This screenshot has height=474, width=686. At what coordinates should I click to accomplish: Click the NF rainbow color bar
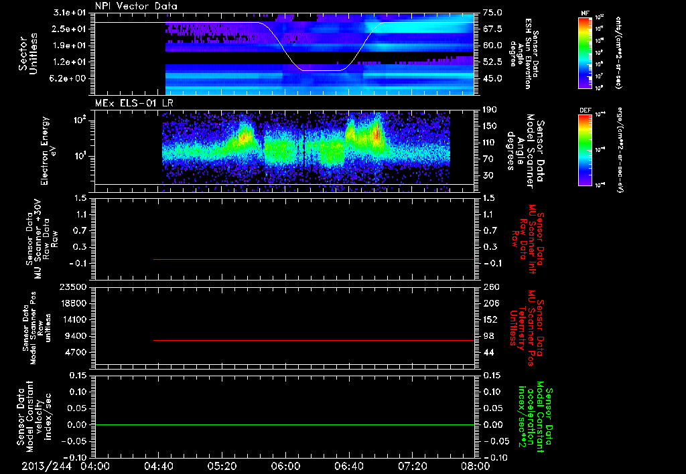coord(585,53)
